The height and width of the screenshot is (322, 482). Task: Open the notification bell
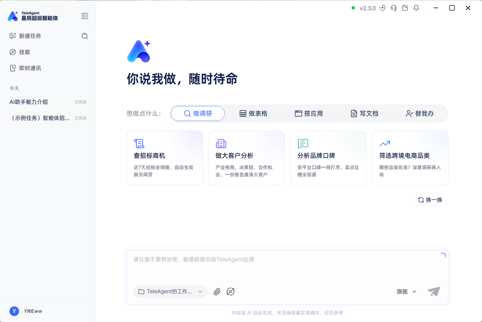[416, 8]
